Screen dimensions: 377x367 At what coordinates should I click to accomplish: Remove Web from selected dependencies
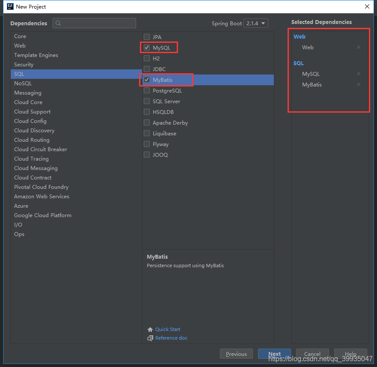tap(359, 47)
